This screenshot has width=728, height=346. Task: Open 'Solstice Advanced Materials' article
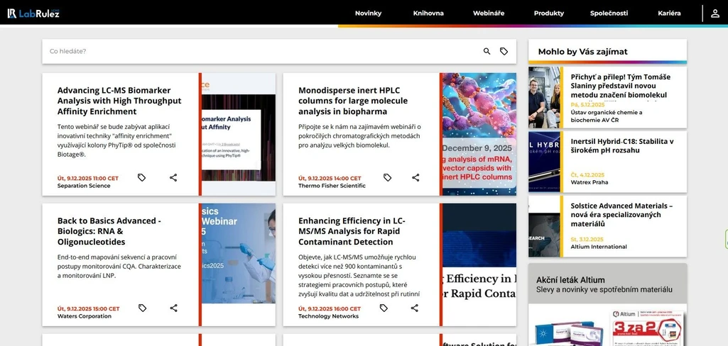pos(621,214)
